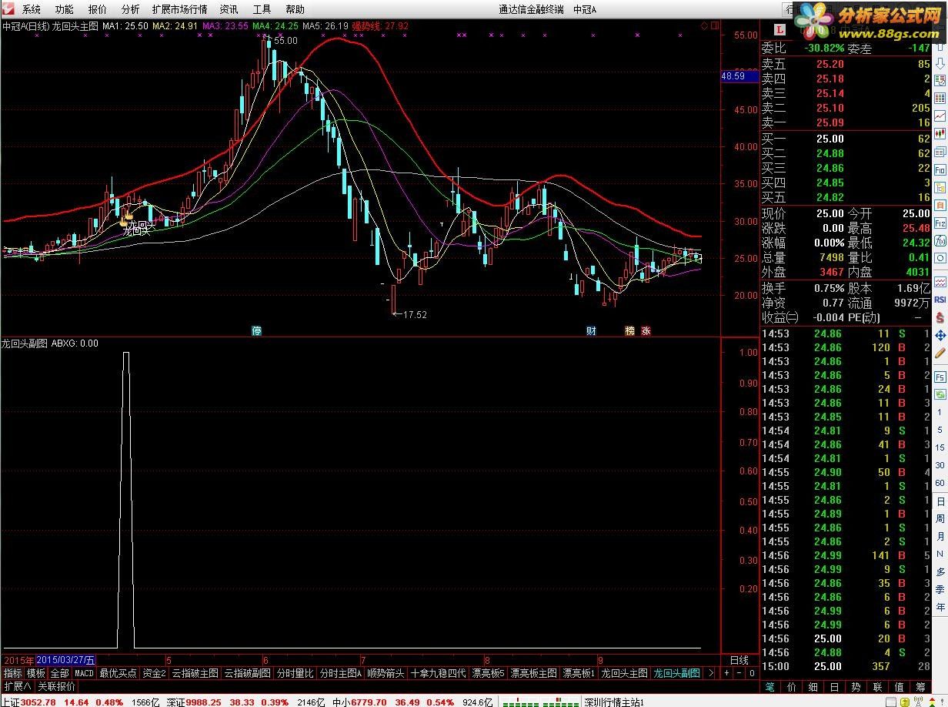
Task: Click the 日线 period label
Action: pyautogui.click(x=739, y=660)
